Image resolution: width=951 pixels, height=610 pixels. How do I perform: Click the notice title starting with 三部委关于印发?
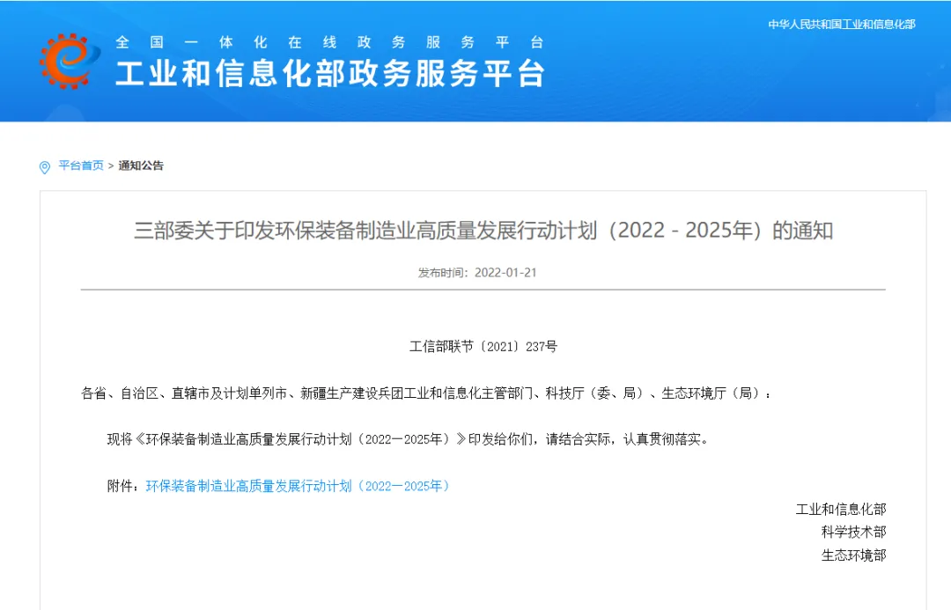coord(483,231)
